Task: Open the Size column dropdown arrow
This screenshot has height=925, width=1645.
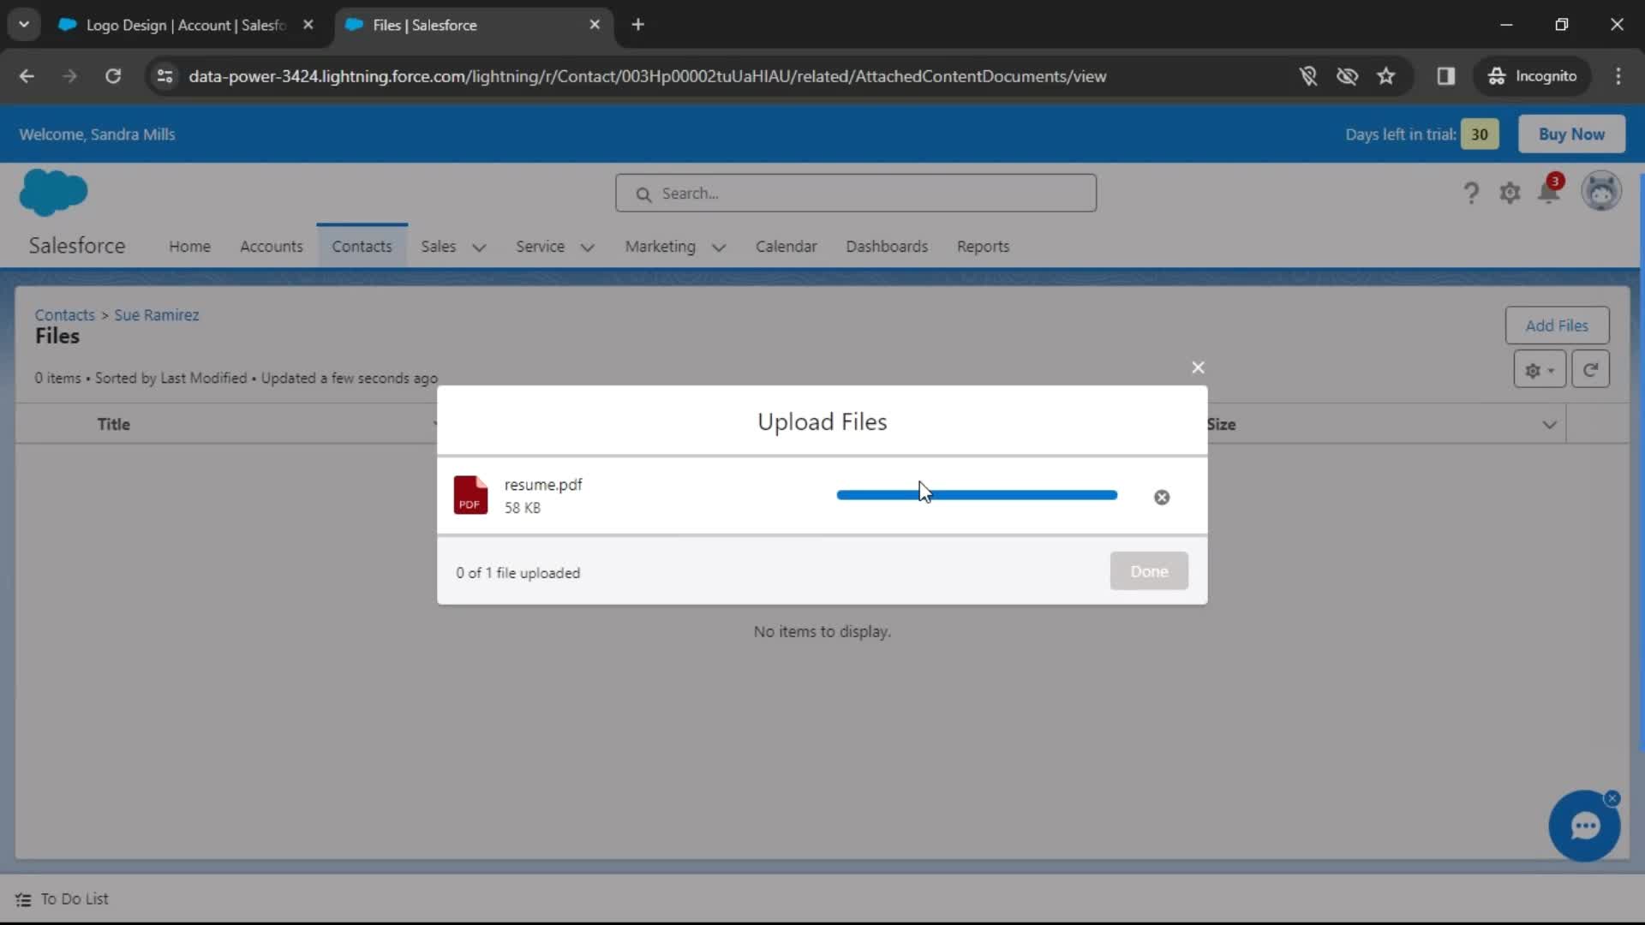Action: point(1549,425)
